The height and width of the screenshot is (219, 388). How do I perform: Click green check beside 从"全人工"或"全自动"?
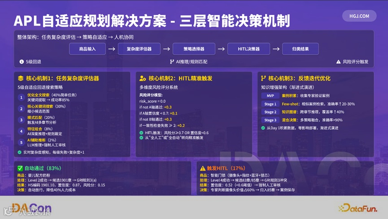click(141, 137)
